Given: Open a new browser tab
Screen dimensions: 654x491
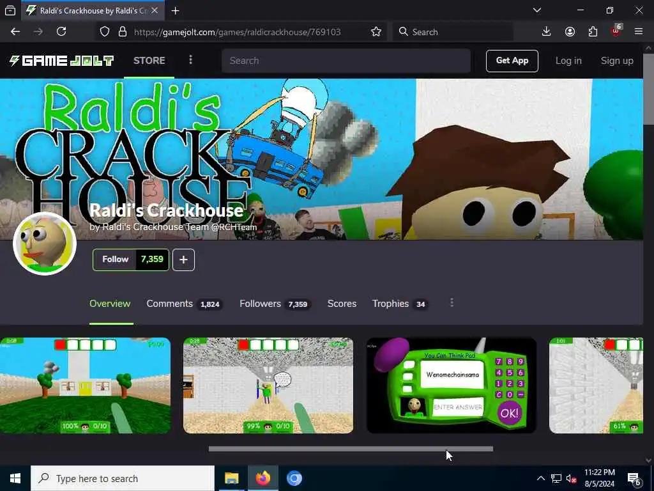Looking at the screenshot, I should coord(175,10).
